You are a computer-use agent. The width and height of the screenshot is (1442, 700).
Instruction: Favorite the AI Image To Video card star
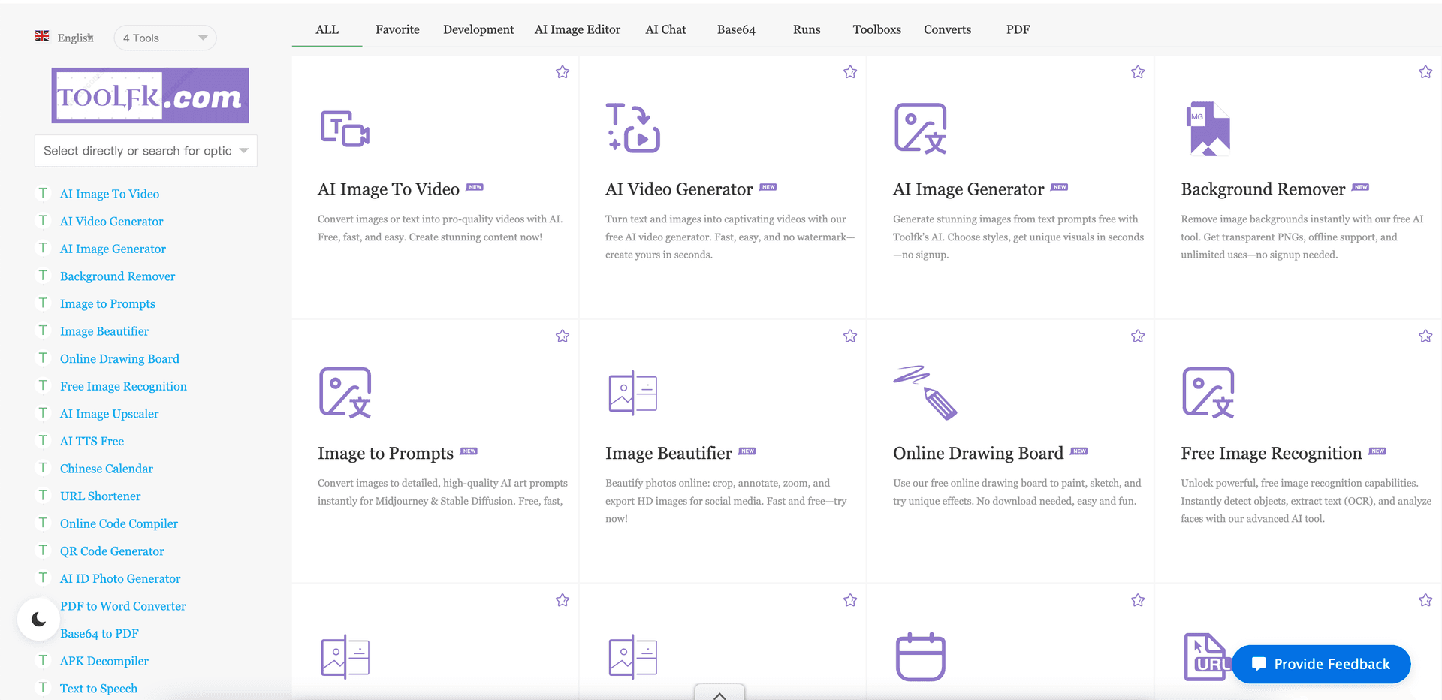point(563,72)
